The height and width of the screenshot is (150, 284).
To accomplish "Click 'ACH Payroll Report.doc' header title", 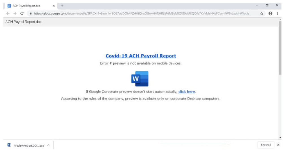I will (x=23, y=22).
